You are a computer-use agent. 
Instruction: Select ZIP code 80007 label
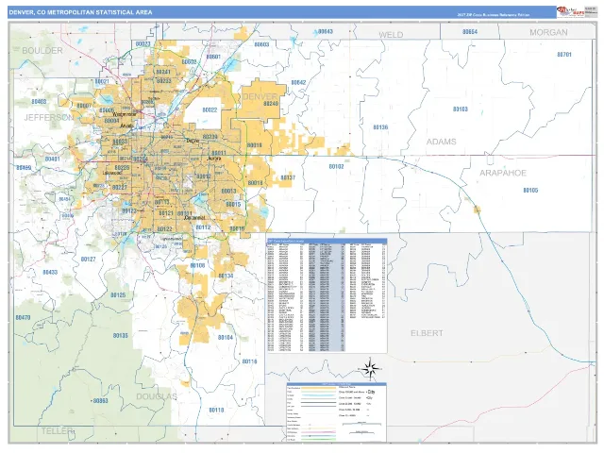click(x=84, y=106)
